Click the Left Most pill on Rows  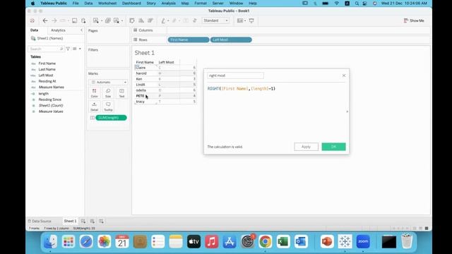tap(231, 40)
